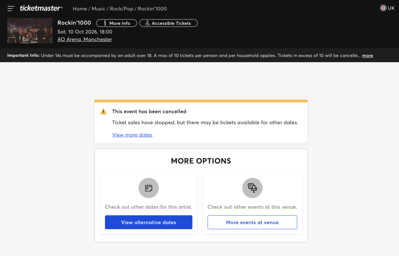Screen dimensions: 399x256
Task: Open the hamburger navigation menu
Action: [x=11, y=9]
